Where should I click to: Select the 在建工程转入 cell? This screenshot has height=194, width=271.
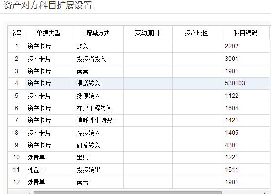(x=99, y=108)
